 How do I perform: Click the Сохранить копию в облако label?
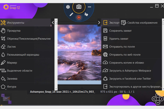(127, 63)
